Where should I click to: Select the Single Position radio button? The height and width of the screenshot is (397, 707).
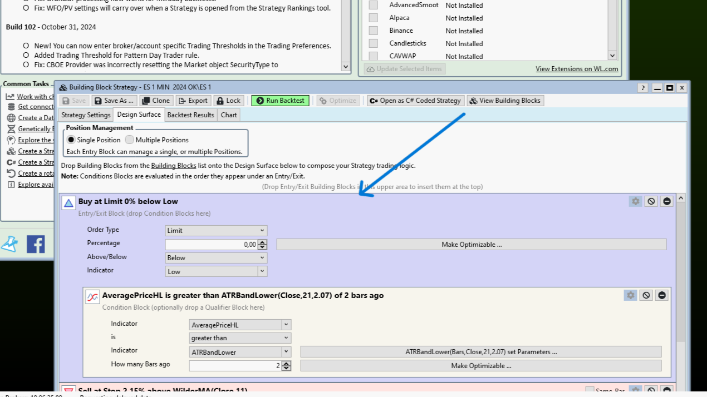[71, 140]
